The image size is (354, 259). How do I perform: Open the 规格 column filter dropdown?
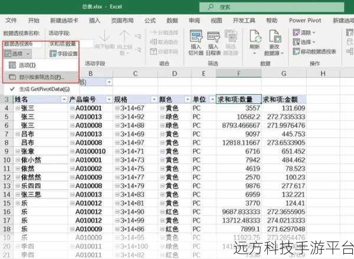pos(154,99)
